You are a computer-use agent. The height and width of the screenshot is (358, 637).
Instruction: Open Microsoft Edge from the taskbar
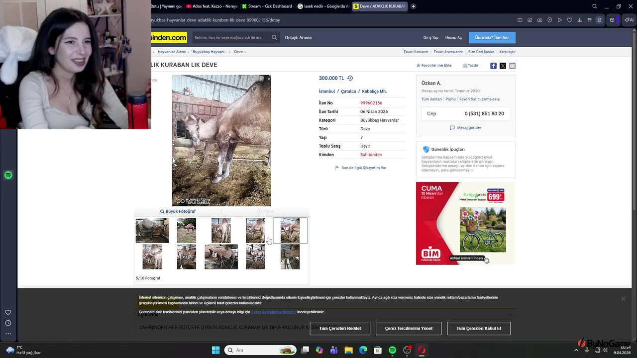coord(363,350)
